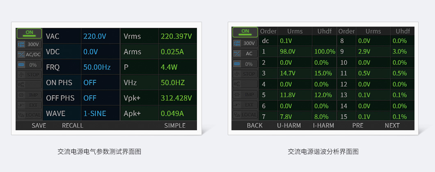The height and width of the screenshot is (172, 435).
Task: Click the STOP icon in left panel
Action: tap(29, 75)
